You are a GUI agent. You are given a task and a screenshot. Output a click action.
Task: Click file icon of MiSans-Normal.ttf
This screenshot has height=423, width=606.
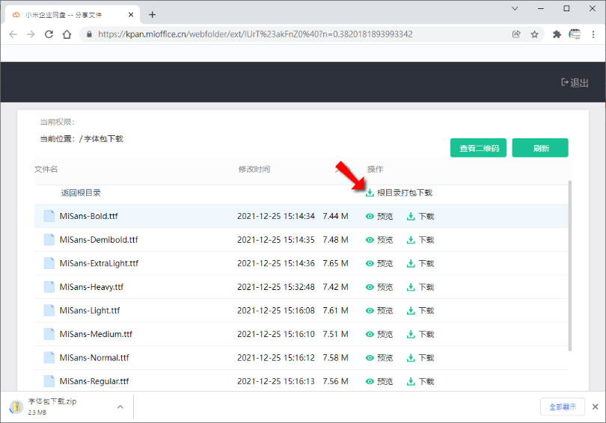49,357
